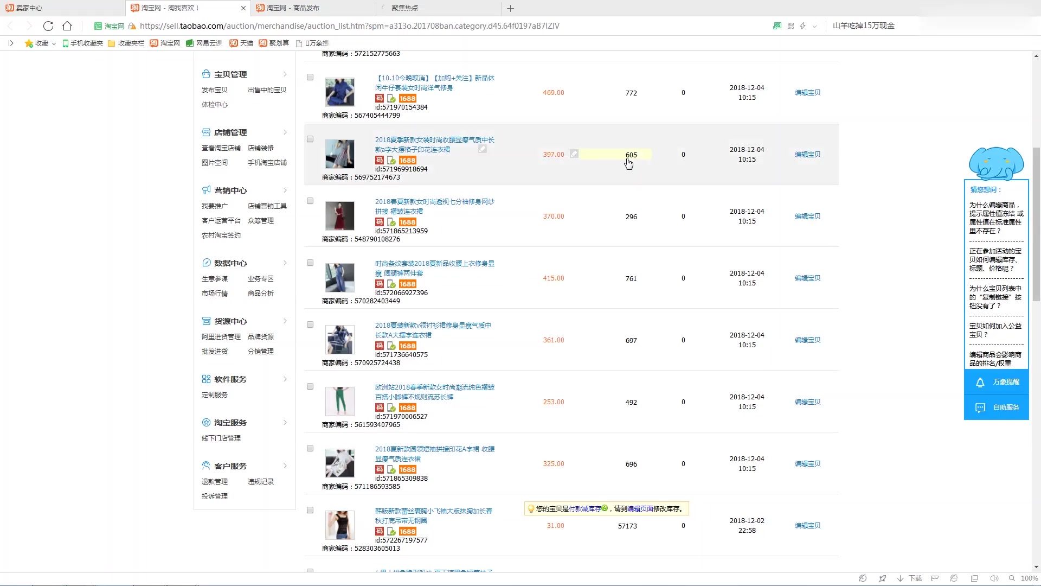Viewport: 1041px width, 586px height.
Task: Click the page vertical scrollbar thumb
Action: [1036, 224]
